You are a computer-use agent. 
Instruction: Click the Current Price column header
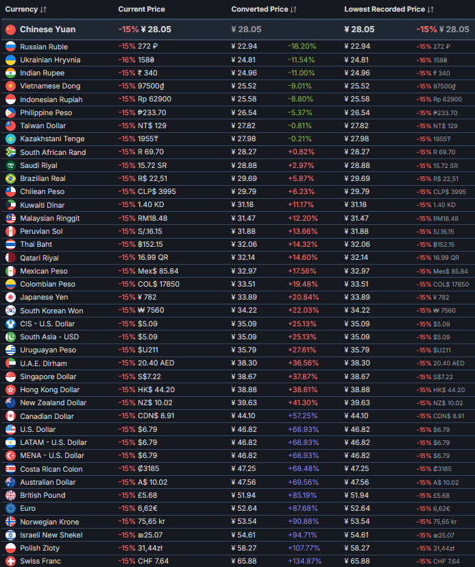141,9
